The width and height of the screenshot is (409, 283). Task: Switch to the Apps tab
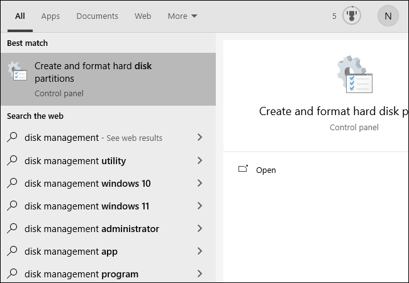50,16
